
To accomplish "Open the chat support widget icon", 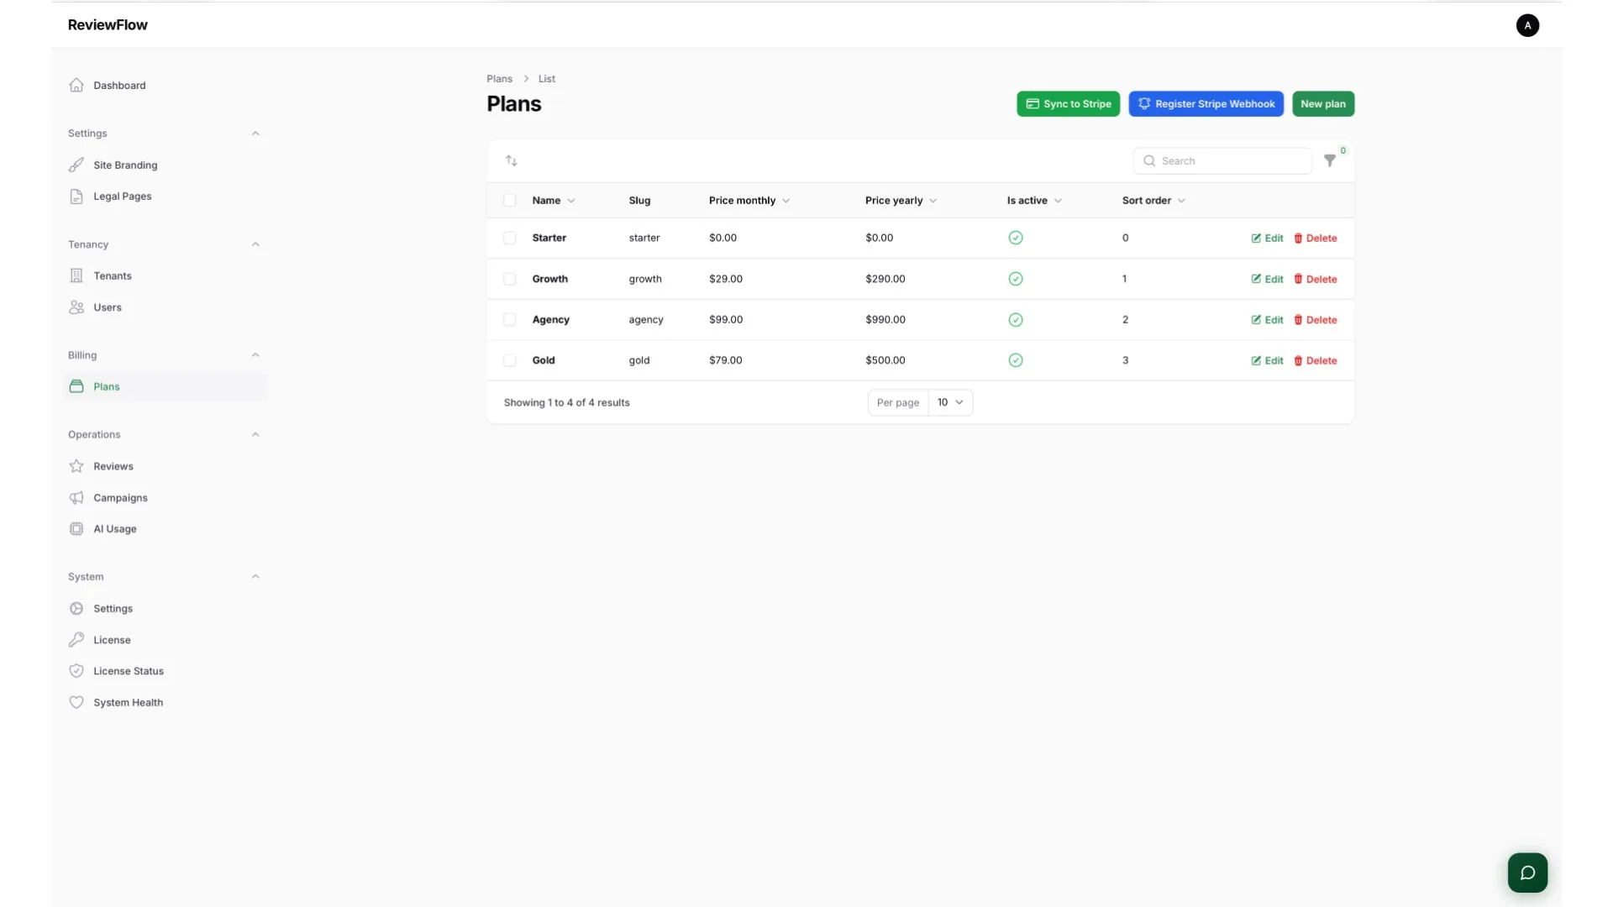I will pos(1527,873).
